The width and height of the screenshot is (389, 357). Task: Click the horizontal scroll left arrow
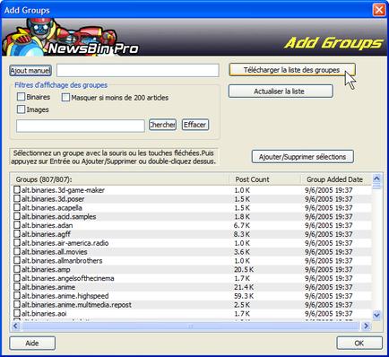(x=15, y=326)
